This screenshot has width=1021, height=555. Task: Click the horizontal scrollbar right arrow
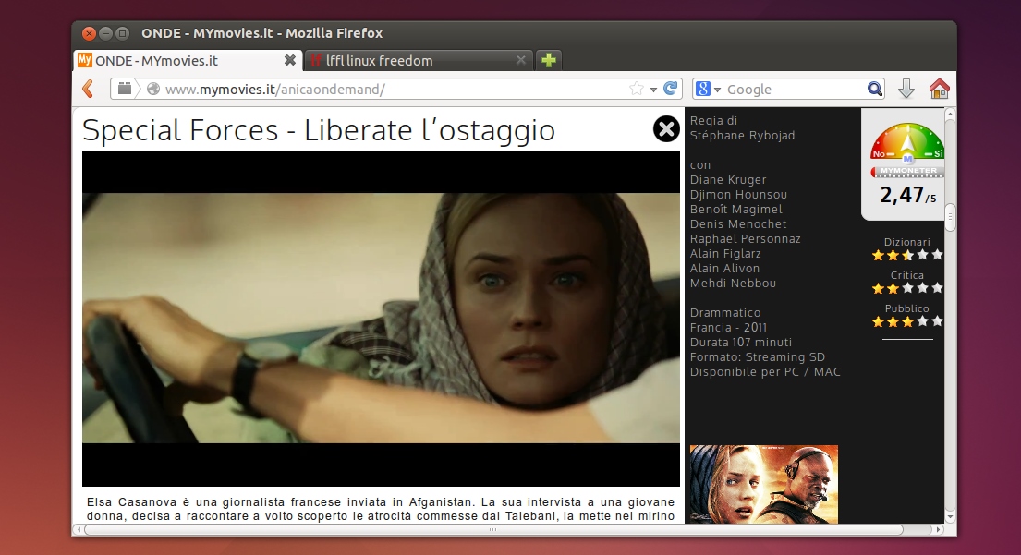click(x=939, y=530)
